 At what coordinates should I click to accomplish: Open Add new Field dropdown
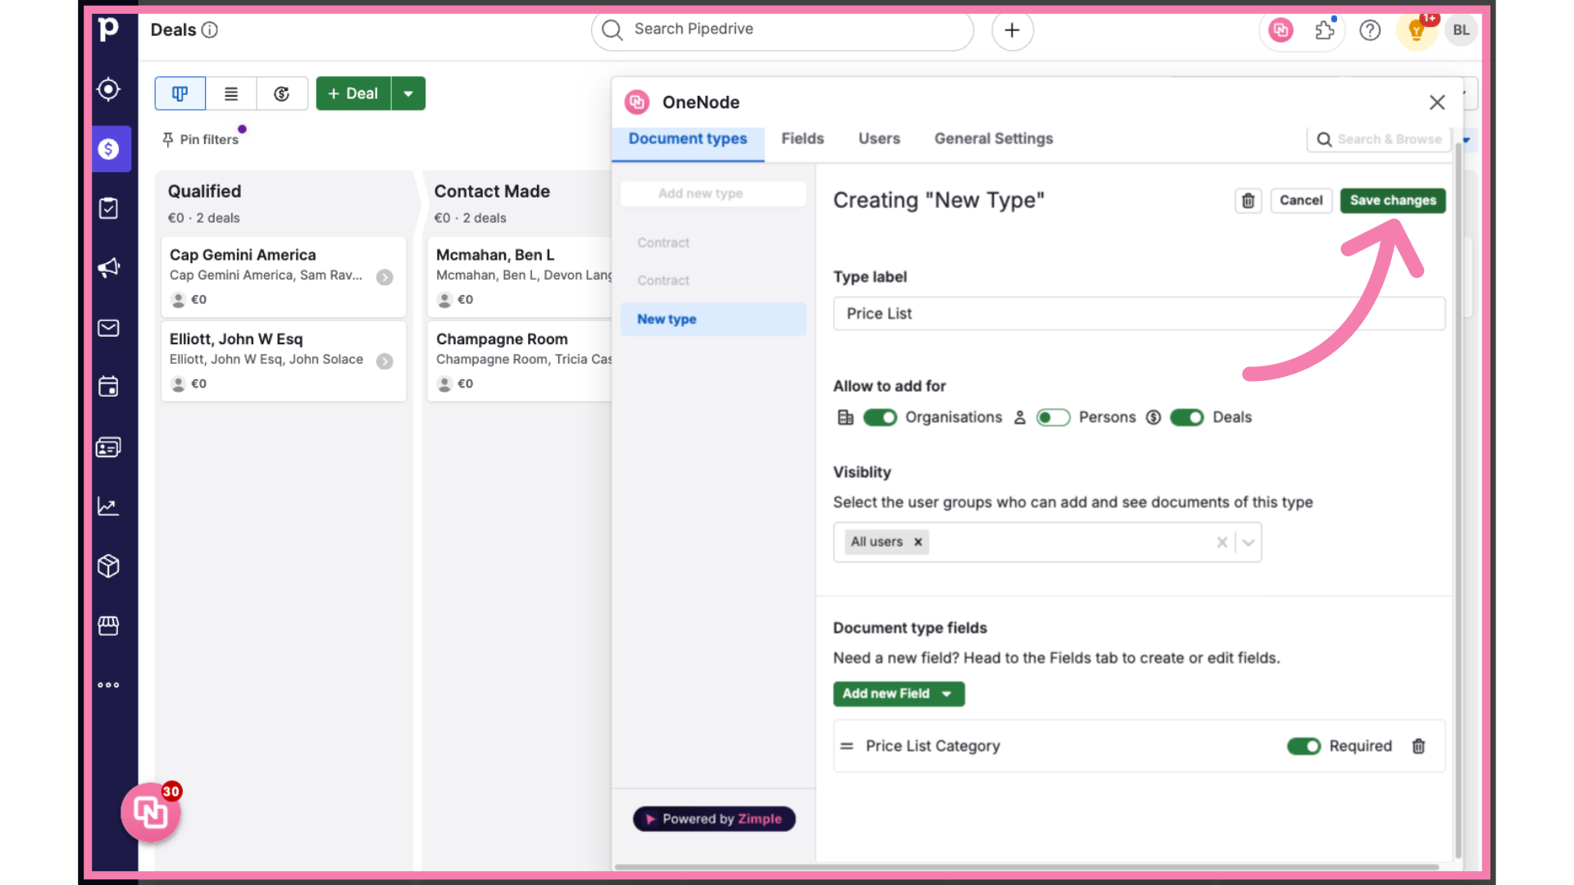(x=898, y=693)
